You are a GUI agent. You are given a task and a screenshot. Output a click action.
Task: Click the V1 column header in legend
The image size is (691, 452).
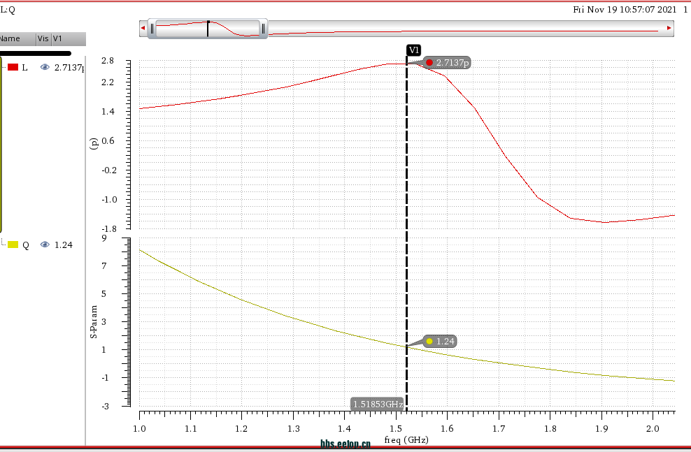coord(69,38)
